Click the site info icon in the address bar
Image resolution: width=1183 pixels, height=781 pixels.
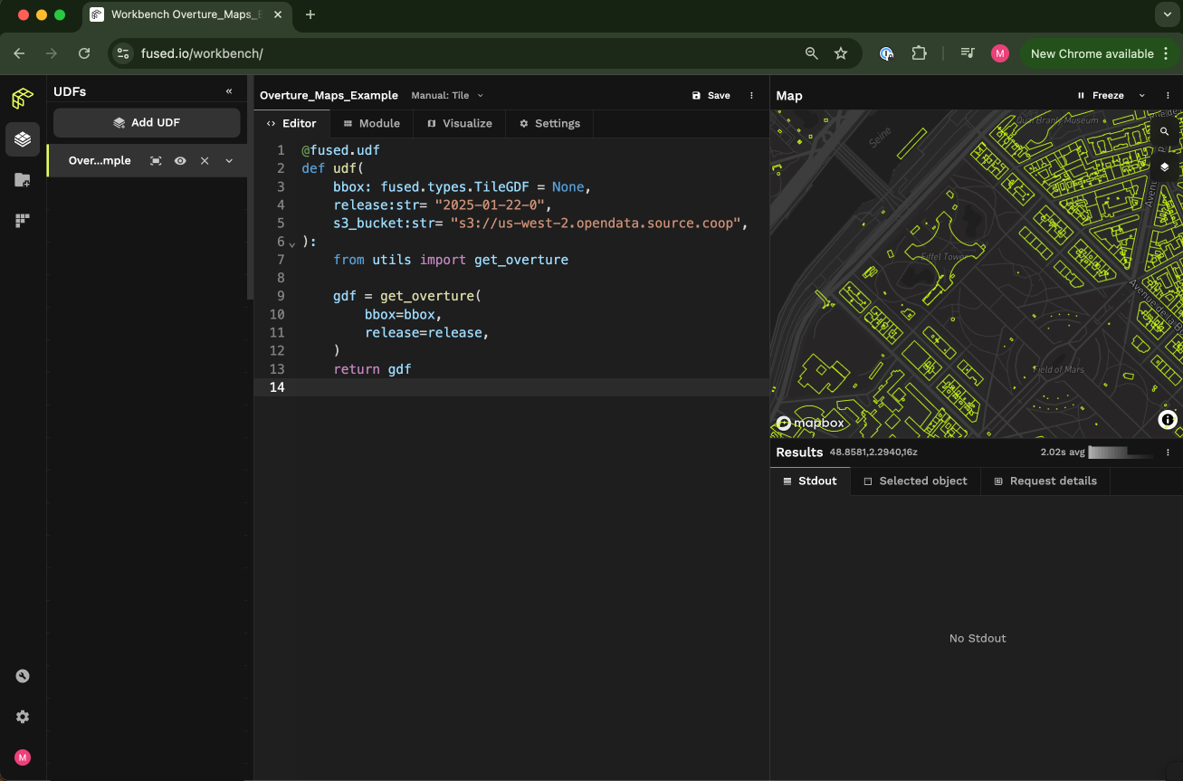pyautogui.click(x=124, y=53)
